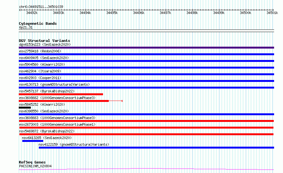Click the magenta PACSIN1 gene line
Viewport: 283px width, 173px height.
tap(146, 169)
